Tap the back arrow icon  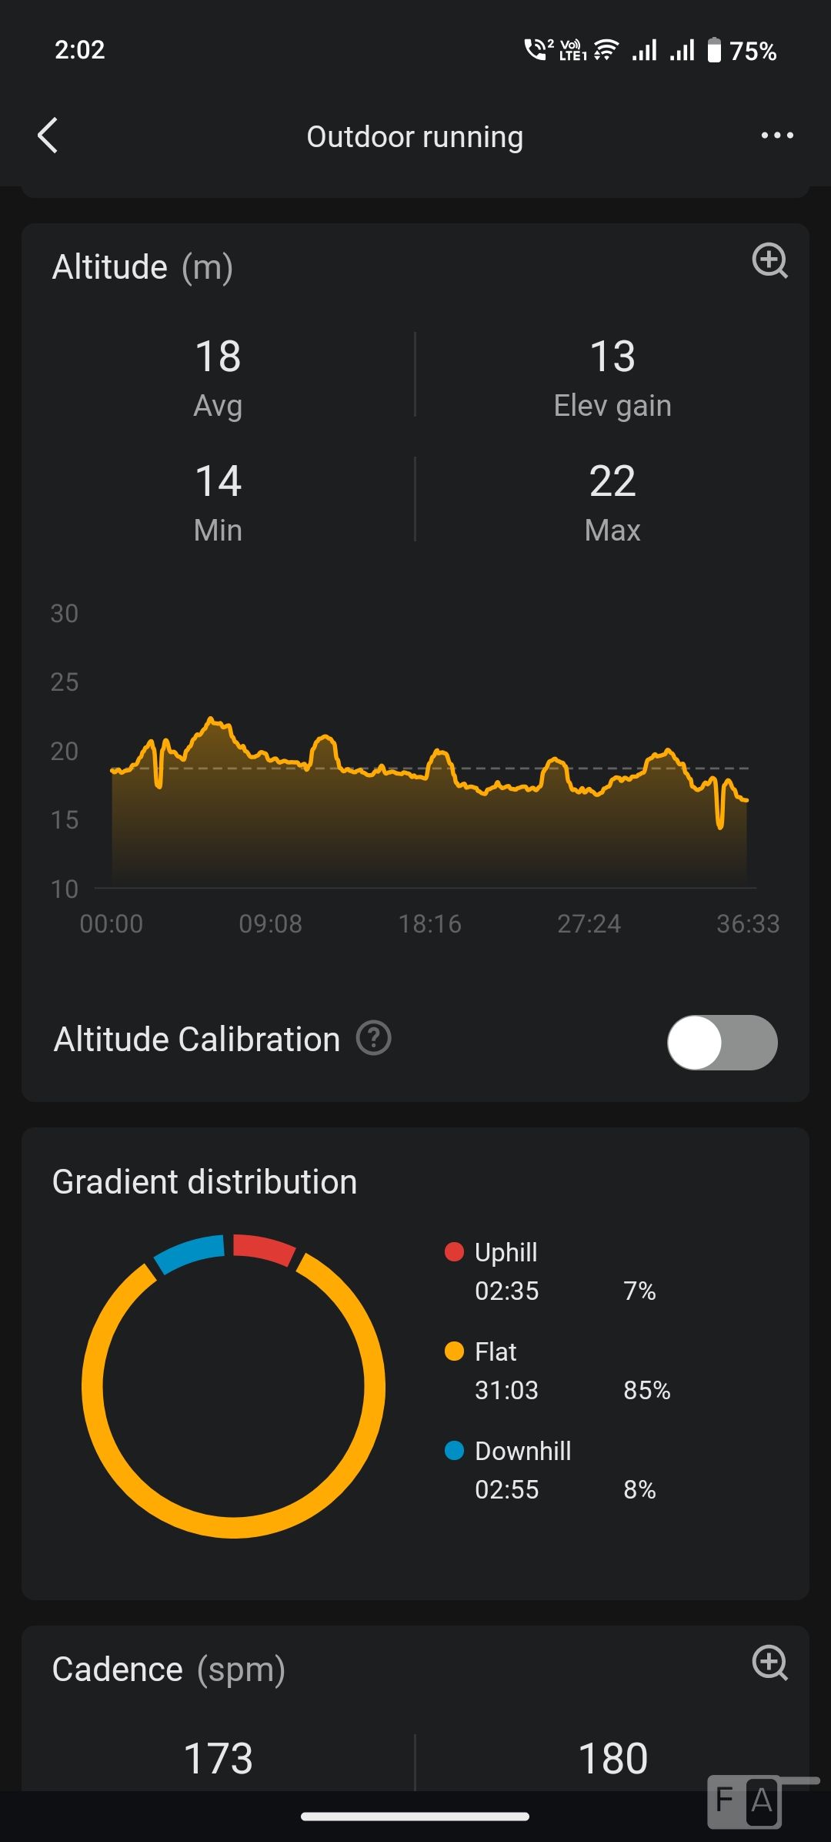[x=48, y=136]
